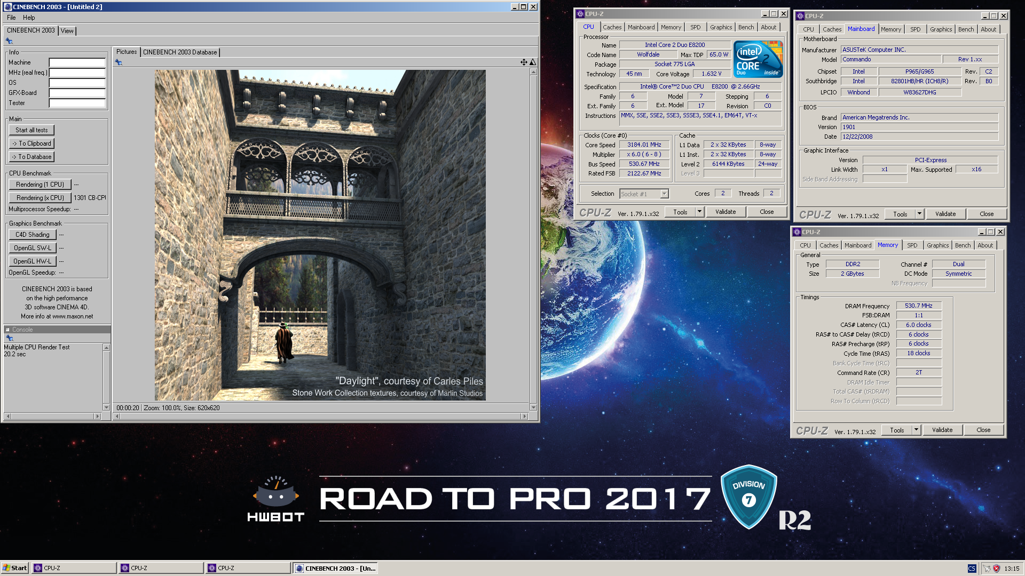This screenshot has height=576, width=1025.
Task: Click Console panel scrollbar up arrow
Action: (x=106, y=348)
